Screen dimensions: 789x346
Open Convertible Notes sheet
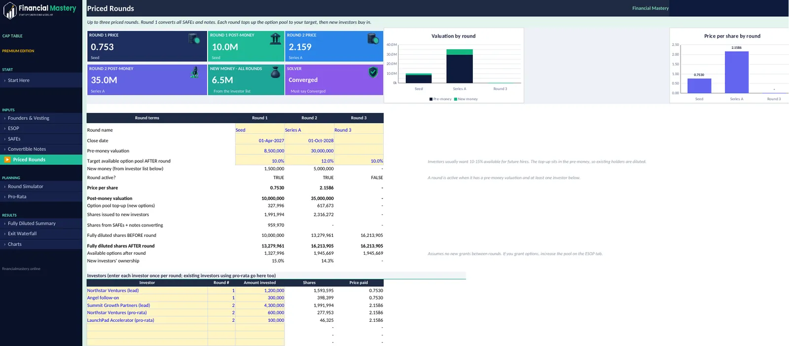click(41, 149)
